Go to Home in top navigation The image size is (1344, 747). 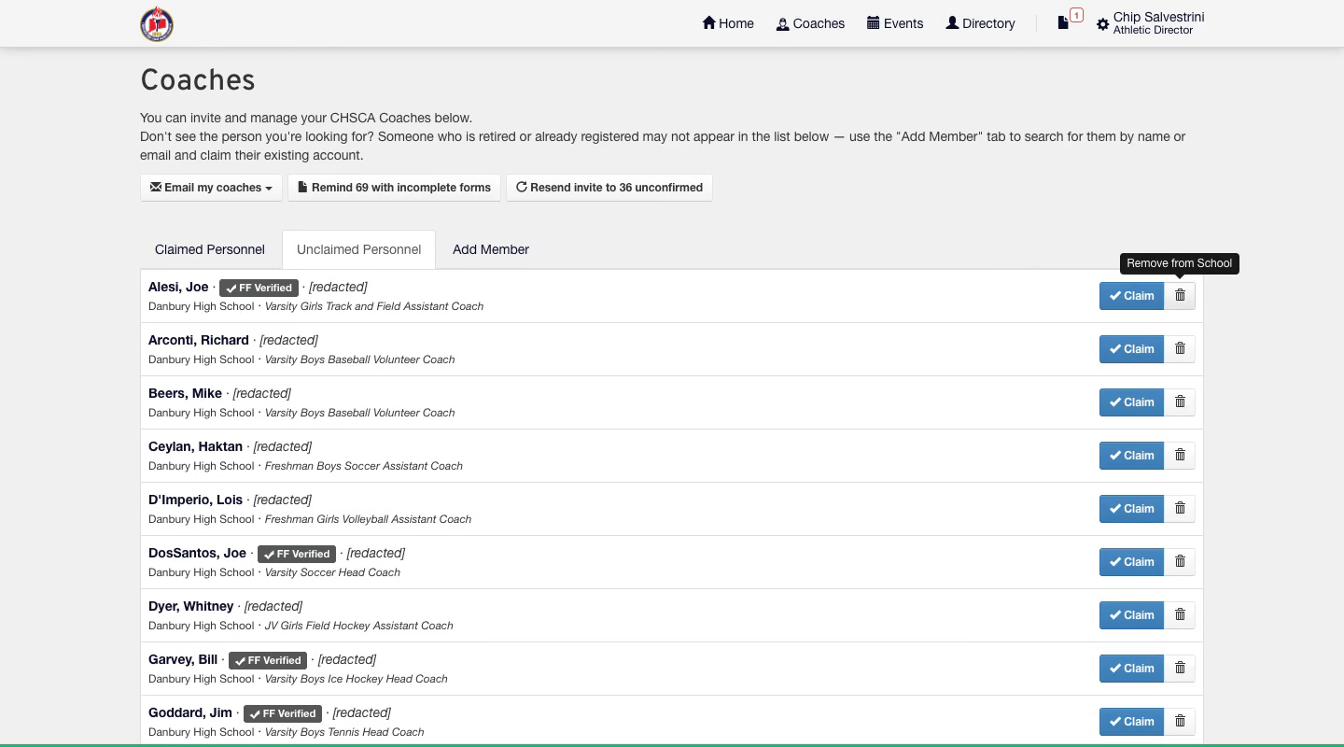click(728, 23)
